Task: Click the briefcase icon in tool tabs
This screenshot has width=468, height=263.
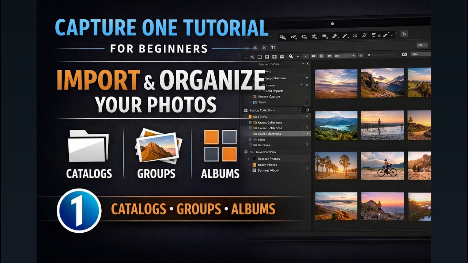Action: 282,57
